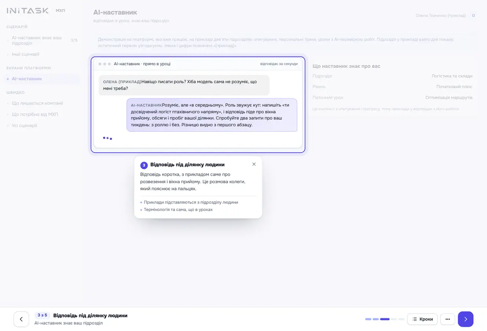The height and width of the screenshot is (331, 487).
Task: Open the user status icon near Олена Ткаченко
Action: click(473, 16)
